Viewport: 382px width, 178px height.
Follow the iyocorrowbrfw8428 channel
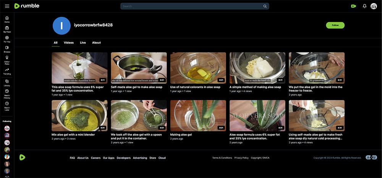point(335,25)
